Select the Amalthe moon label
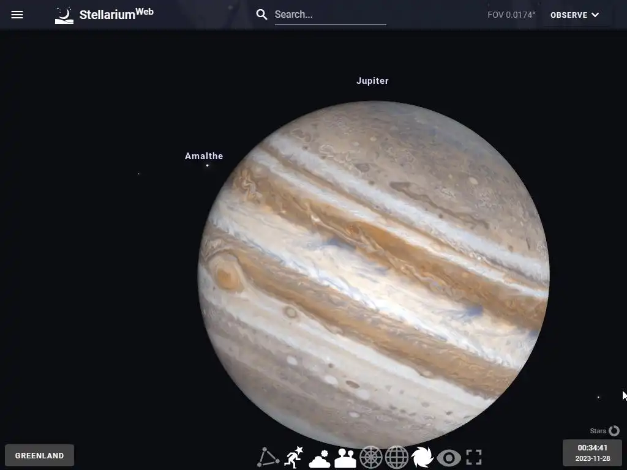 pos(204,156)
